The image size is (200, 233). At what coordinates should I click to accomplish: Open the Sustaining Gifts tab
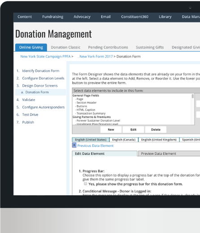(x=150, y=47)
